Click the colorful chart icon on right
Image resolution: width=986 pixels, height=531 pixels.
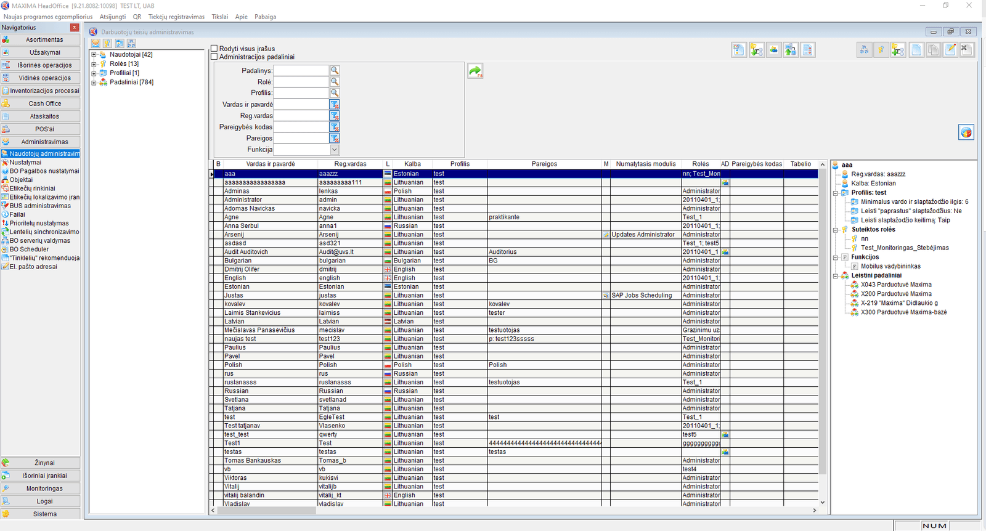point(966,132)
